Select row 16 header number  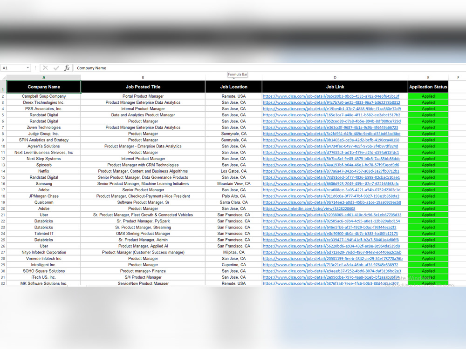pos(3,184)
